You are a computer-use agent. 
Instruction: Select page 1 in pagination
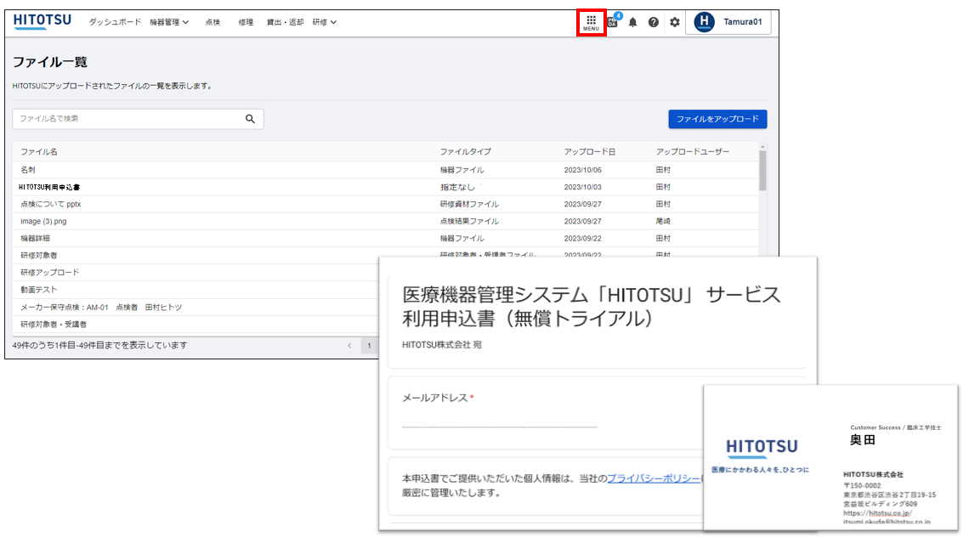[x=369, y=346]
